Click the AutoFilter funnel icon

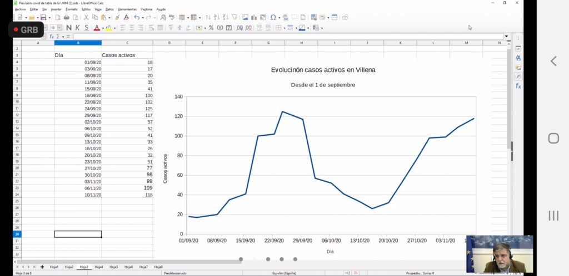(x=234, y=18)
